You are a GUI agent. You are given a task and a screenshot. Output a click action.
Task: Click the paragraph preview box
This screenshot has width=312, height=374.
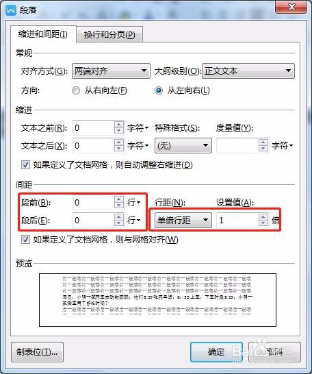pyautogui.click(x=157, y=300)
